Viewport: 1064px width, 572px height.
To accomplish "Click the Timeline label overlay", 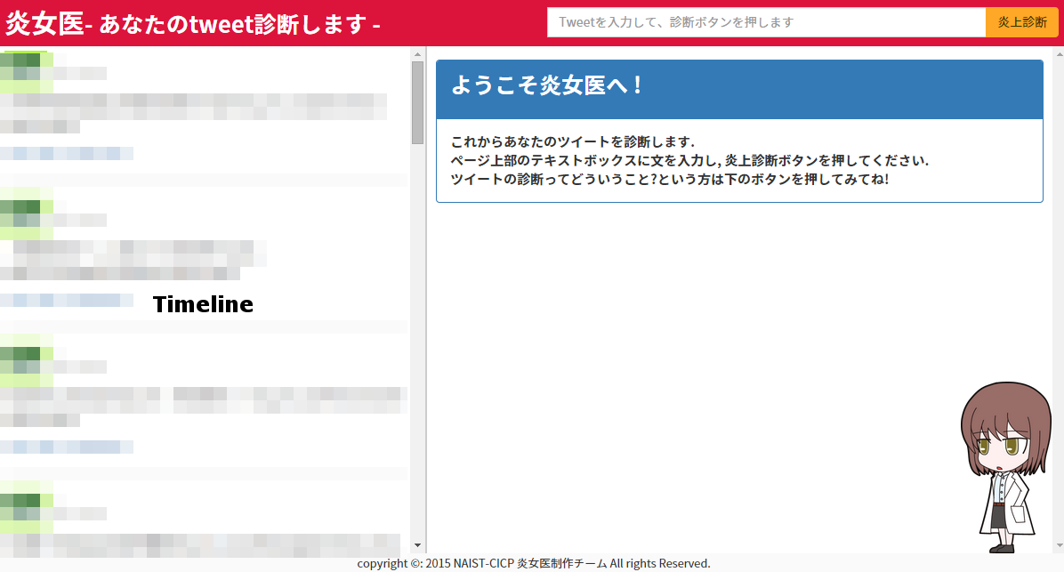I will pos(203,304).
